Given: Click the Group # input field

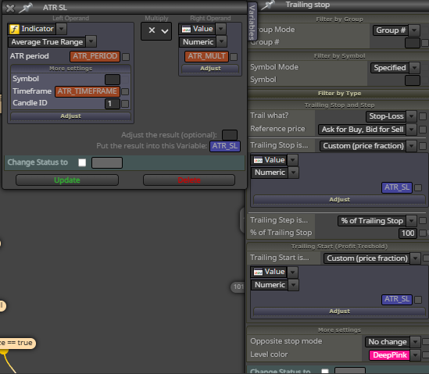Looking at the screenshot, I should [413, 43].
